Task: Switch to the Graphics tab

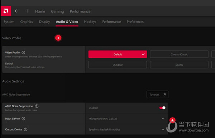Action: click(x=27, y=22)
